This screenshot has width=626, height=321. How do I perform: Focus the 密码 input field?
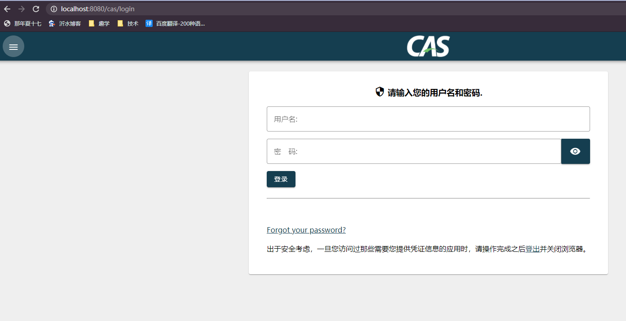coord(414,151)
